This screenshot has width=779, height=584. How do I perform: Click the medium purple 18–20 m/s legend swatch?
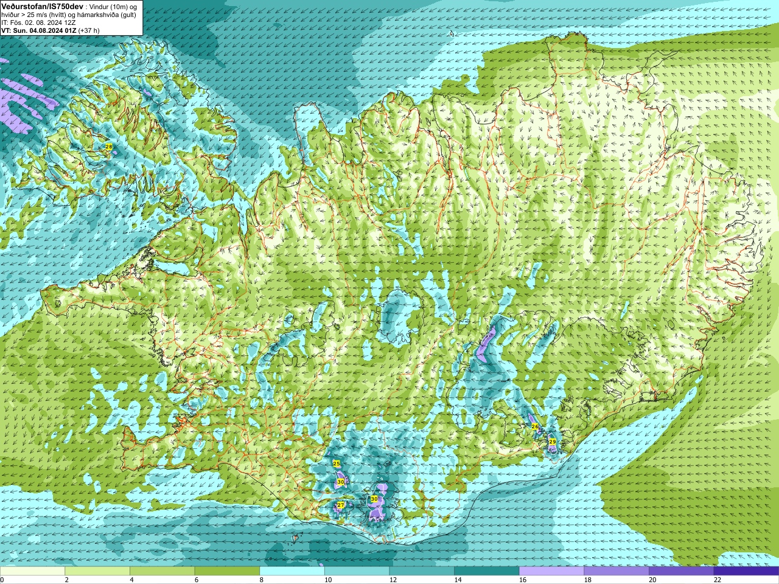[617, 571]
